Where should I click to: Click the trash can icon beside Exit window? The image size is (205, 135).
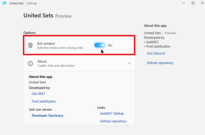(31, 45)
